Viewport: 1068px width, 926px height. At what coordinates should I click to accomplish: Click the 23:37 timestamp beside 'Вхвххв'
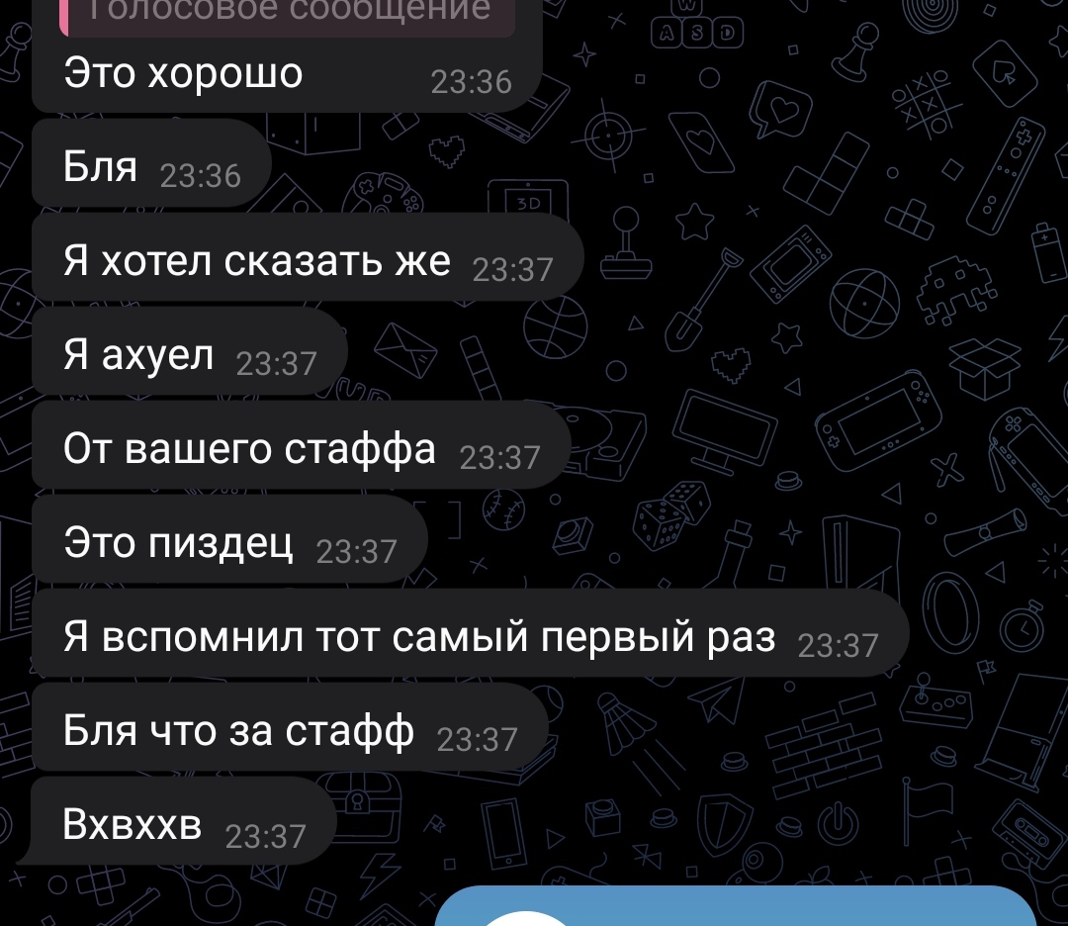265,837
